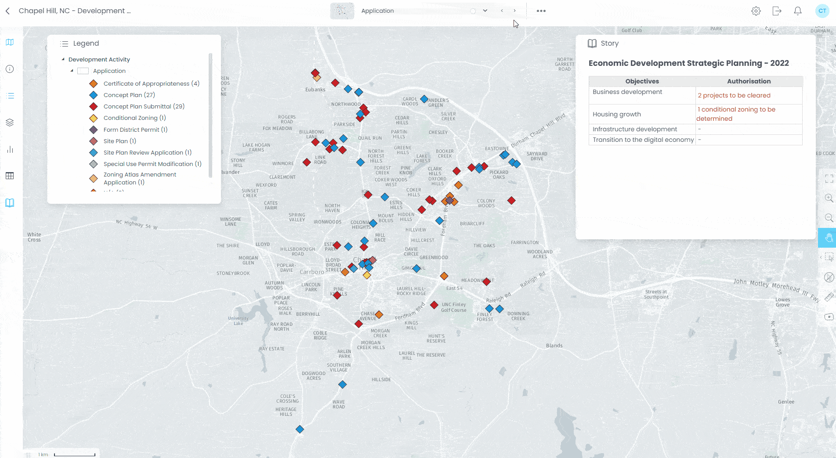Open the map view sidebar icon

[10, 42]
